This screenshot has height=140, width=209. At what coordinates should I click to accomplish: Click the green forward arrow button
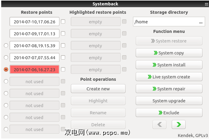click(x=178, y=124)
